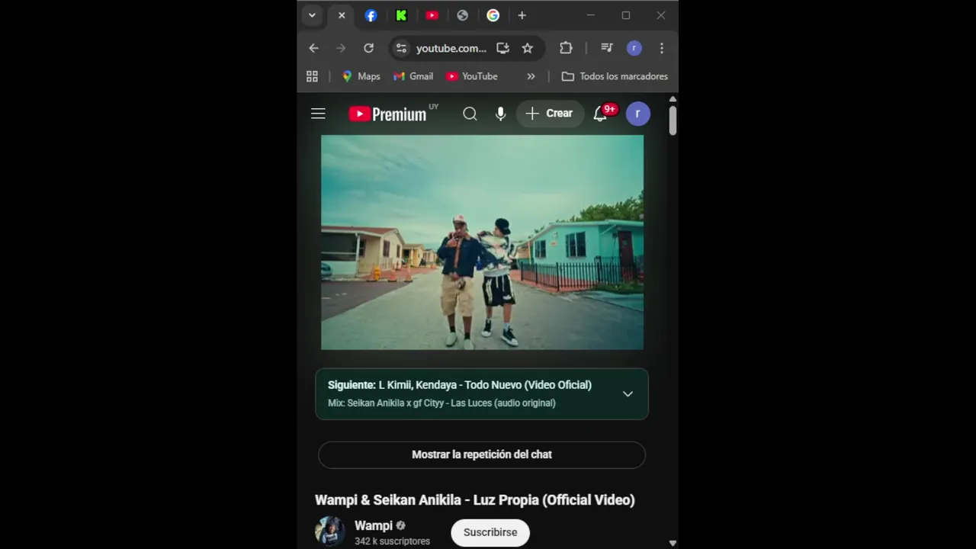The height and width of the screenshot is (549, 976).
Task: Open Todos los marcadores folder
Action: [x=615, y=76]
